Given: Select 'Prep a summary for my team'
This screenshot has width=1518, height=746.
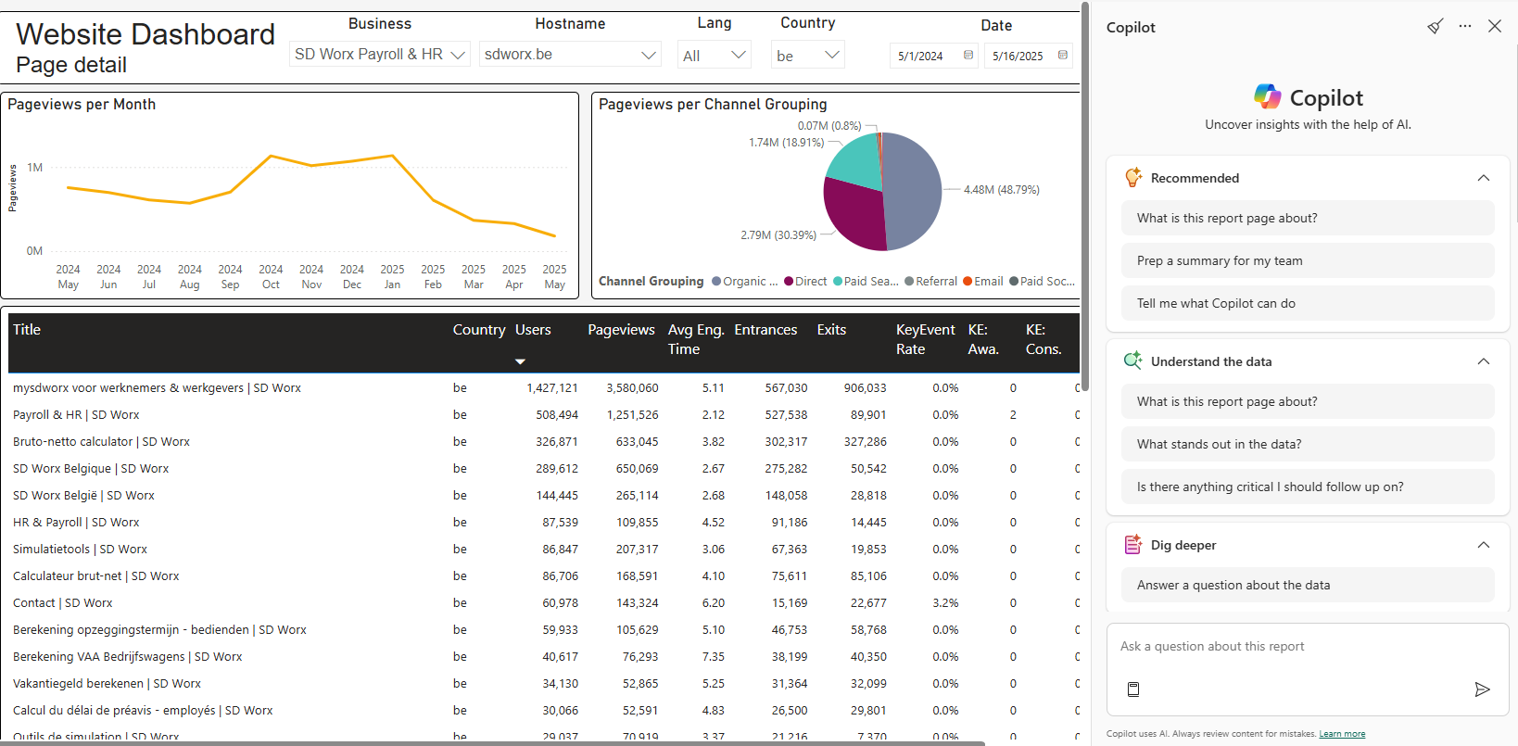Looking at the screenshot, I should coord(1308,260).
